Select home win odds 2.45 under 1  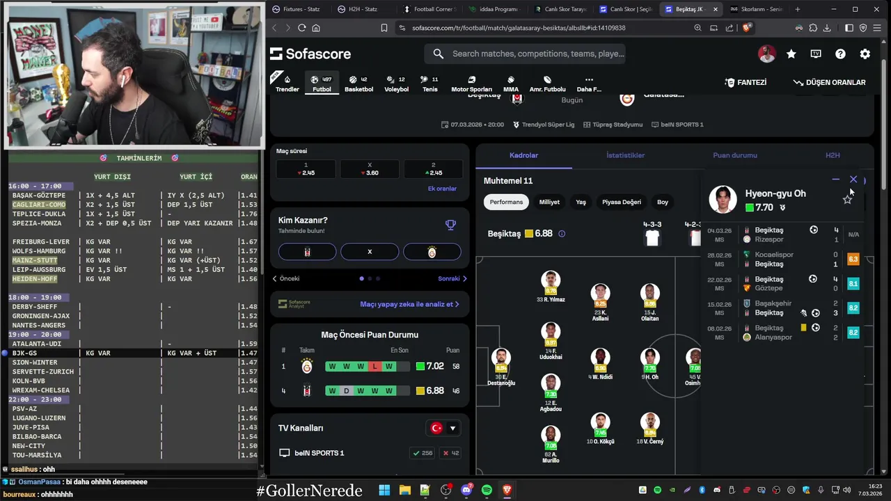(x=306, y=169)
